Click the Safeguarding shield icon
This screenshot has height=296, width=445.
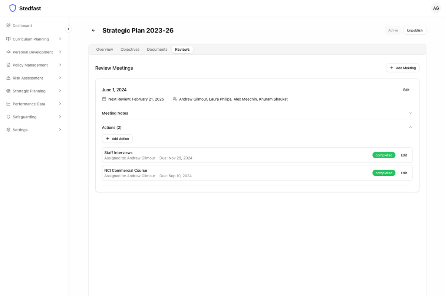pyautogui.click(x=9, y=117)
